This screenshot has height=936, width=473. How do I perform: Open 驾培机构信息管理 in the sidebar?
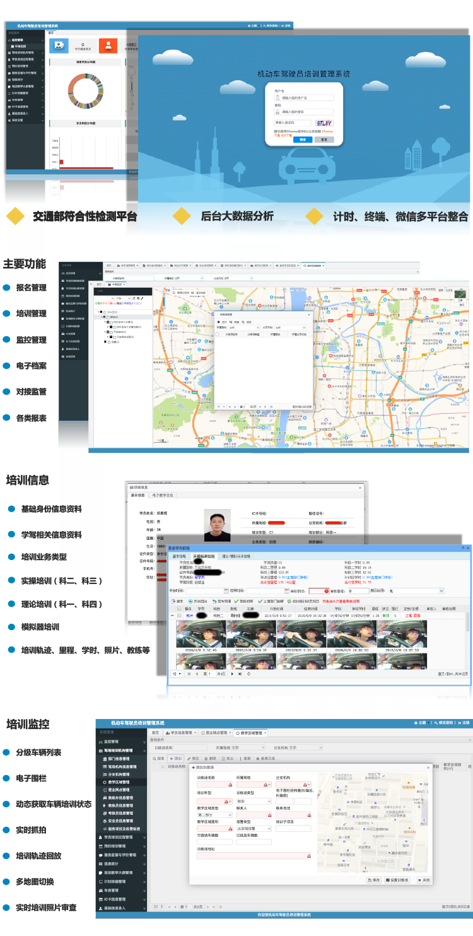[122, 766]
